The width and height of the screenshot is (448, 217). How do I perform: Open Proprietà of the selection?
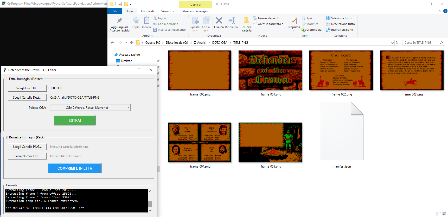(294, 24)
